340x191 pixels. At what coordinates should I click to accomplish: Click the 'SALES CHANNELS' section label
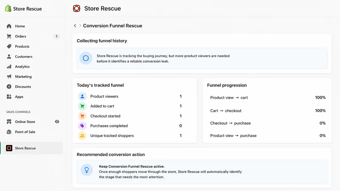pos(18,112)
